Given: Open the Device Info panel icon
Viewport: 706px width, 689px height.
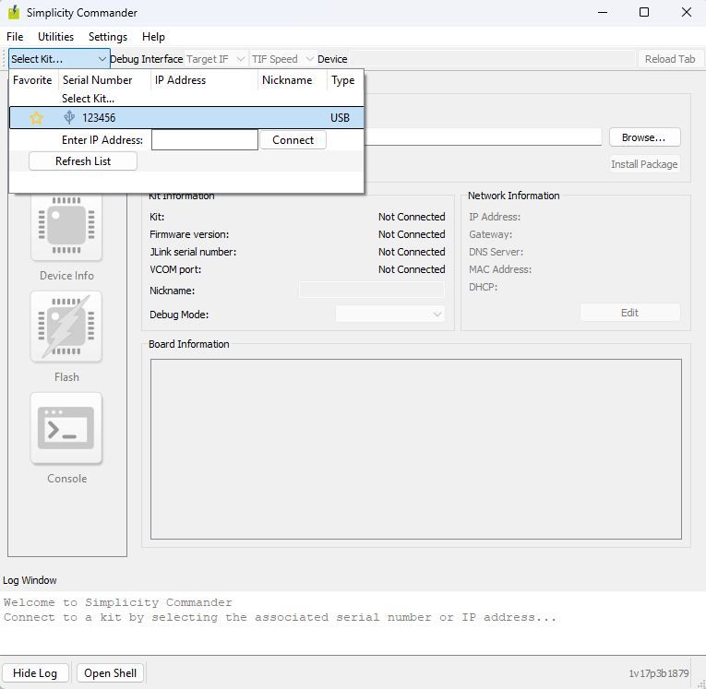Looking at the screenshot, I should point(66,225).
